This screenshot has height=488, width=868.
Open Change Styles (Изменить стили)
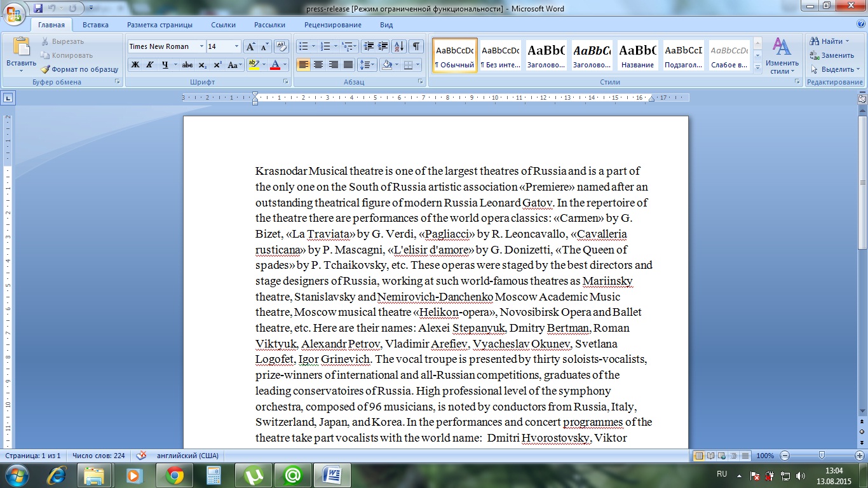click(x=782, y=56)
